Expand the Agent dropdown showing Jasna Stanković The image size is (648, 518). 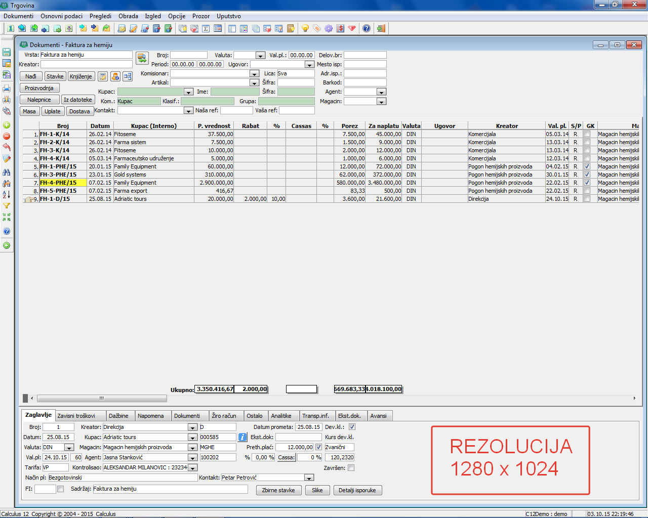[x=192, y=458]
